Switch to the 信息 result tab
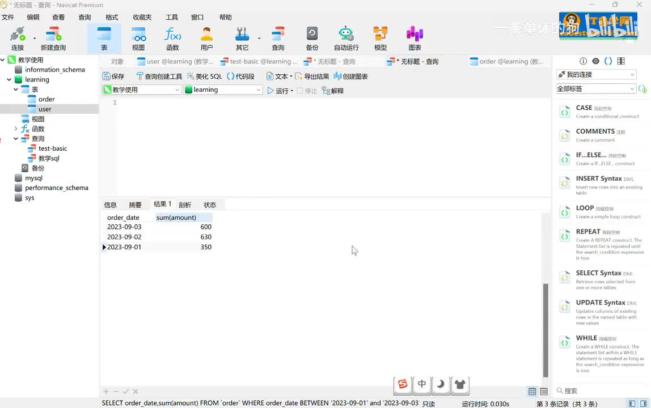This screenshot has width=651, height=408. click(111, 205)
